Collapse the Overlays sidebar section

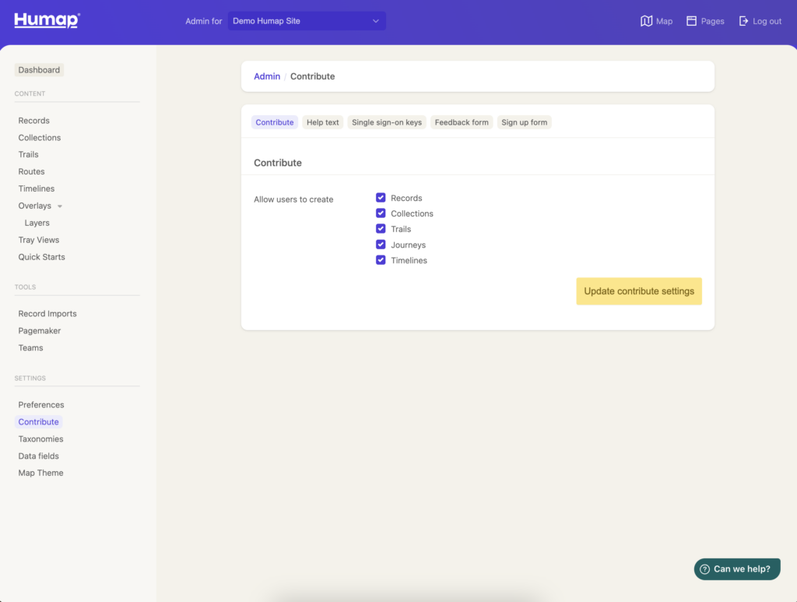point(60,206)
